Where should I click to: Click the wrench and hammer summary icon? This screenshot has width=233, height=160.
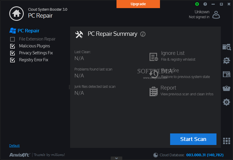click(79, 34)
